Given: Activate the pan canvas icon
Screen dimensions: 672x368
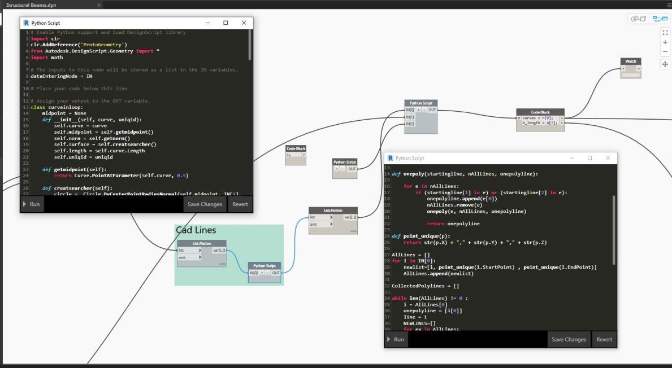Looking at the screenshot, I should click(x=665, y=64).
